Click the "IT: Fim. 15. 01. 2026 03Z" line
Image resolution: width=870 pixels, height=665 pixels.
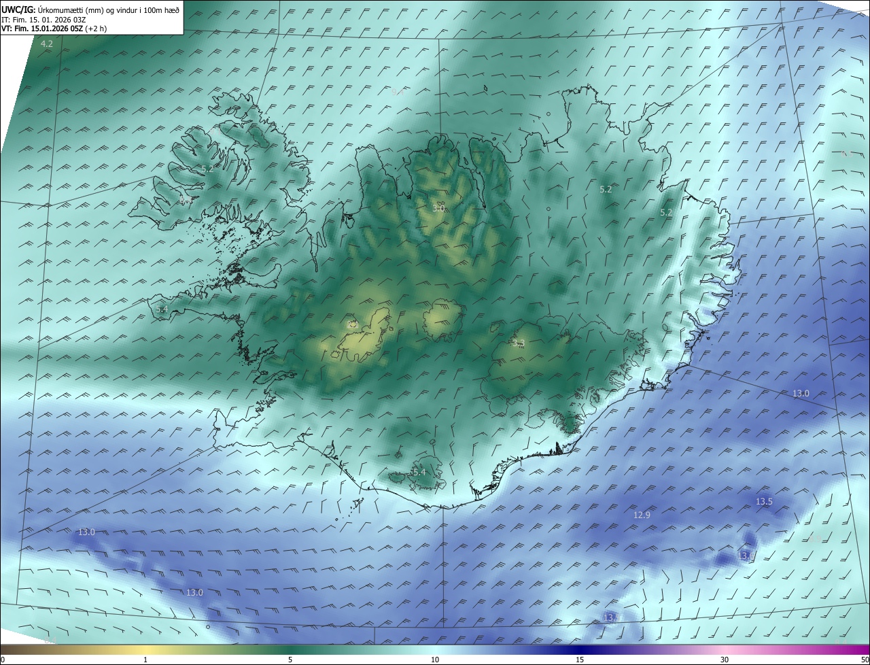click(x=43, y=20)
